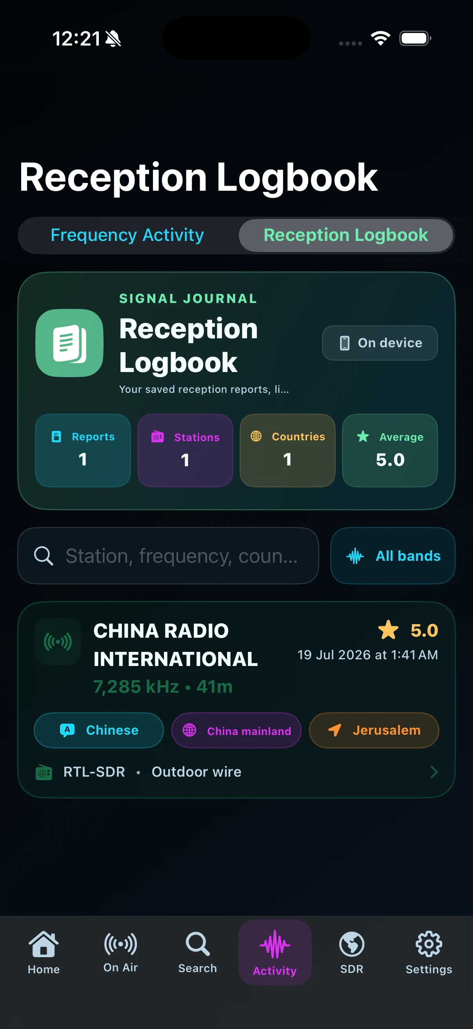The height and width of the screenshot is (1029, 473).
Task: Tap the location arrow in Jerusalem chip
Action: [335, 730]
